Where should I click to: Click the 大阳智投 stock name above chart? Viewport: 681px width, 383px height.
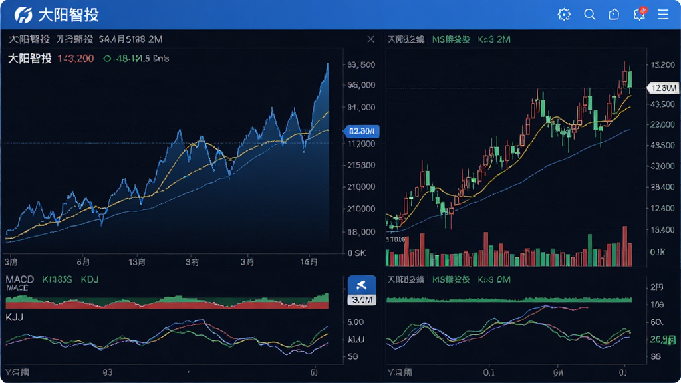pyautogui.click(x=29, y=59)
